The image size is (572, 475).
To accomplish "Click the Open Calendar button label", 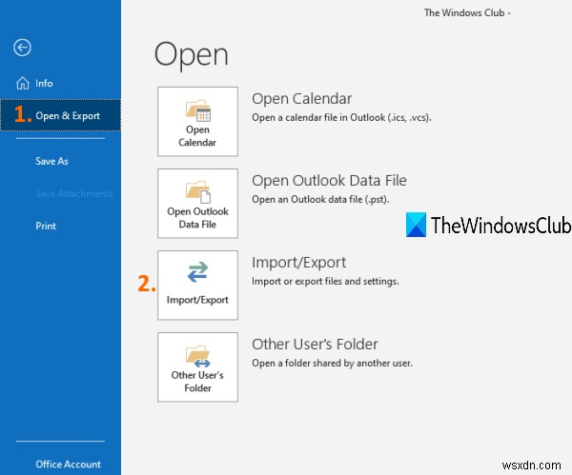I will click(197, 136).
